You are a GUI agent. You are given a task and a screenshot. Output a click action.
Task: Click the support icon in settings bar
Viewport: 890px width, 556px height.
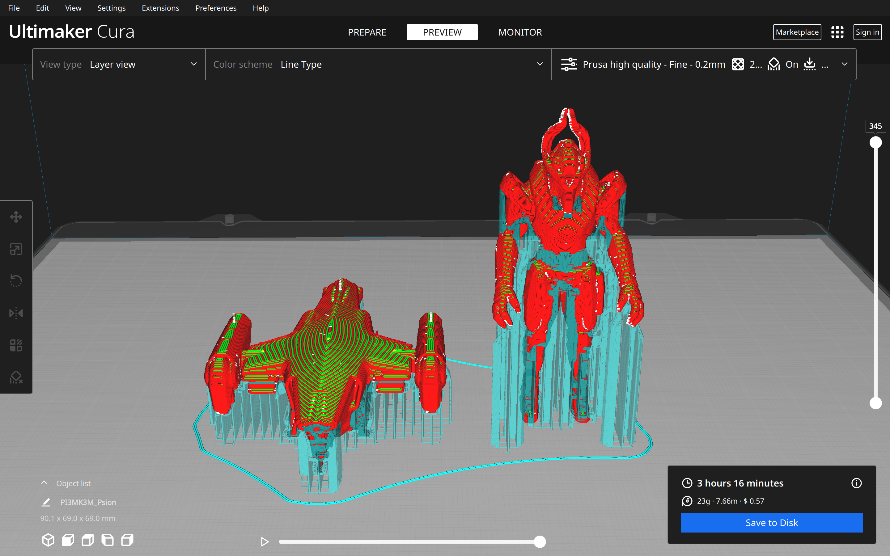pyautogui.click(x=774, y=64)
